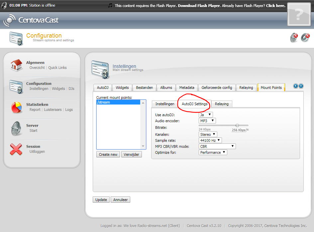Viewport: 314px width, 232px height.
Task: Open the Optimize for Performance dropdown
Action: [213, 152]
